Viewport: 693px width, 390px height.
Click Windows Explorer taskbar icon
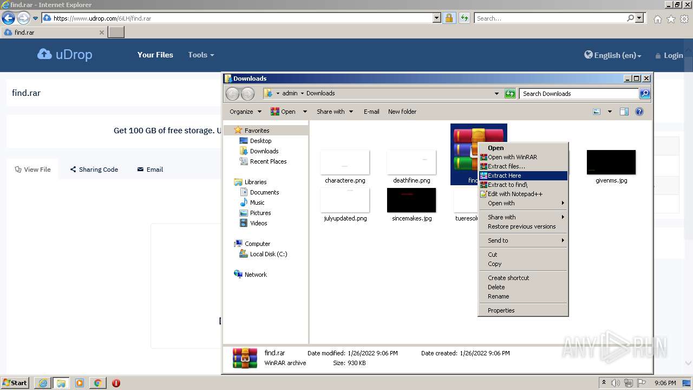(61, 383)
